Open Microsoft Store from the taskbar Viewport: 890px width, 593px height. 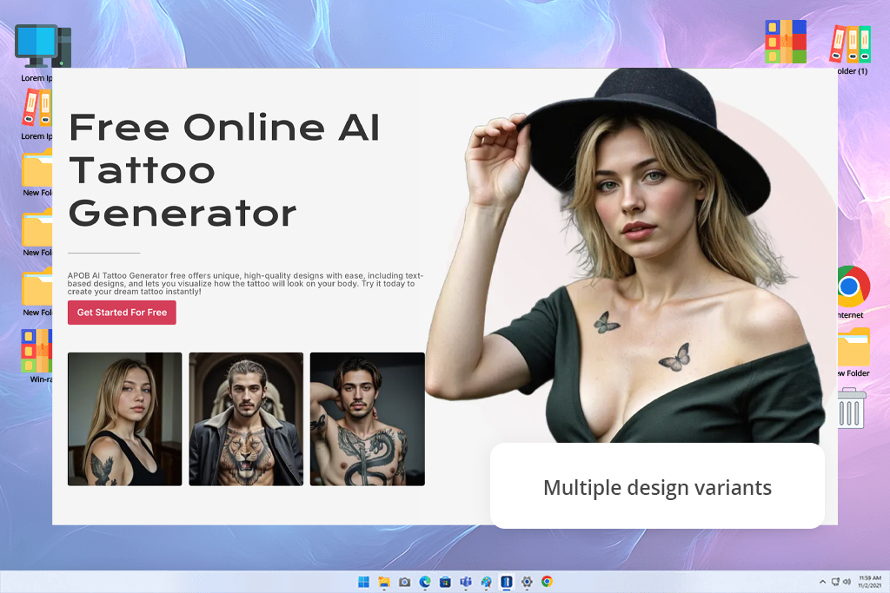coord(446,582)
